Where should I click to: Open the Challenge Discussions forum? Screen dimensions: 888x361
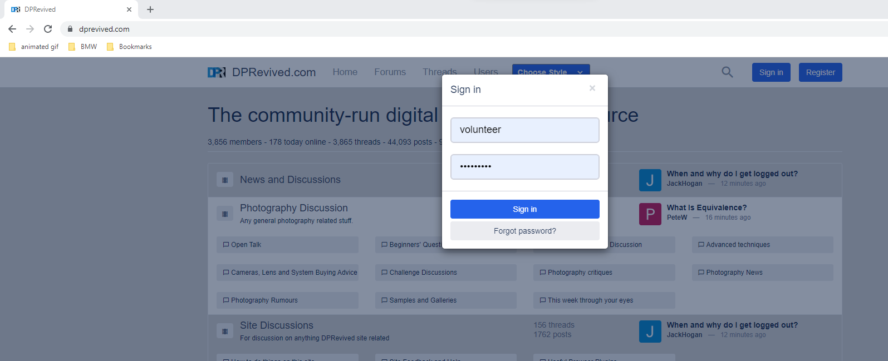pos(446,273)
